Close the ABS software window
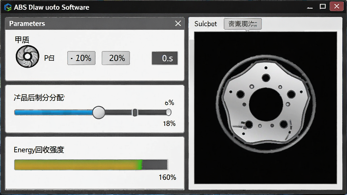This screenshot has width=347, height=195. pos(336,6)
